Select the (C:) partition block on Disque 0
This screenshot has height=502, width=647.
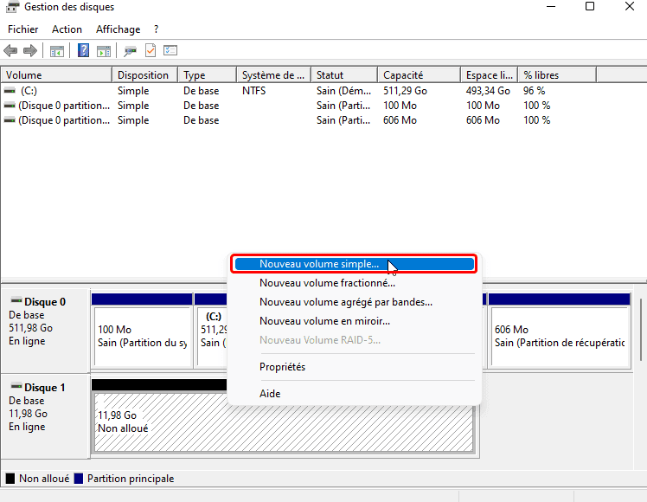click(x=211, y=331)
